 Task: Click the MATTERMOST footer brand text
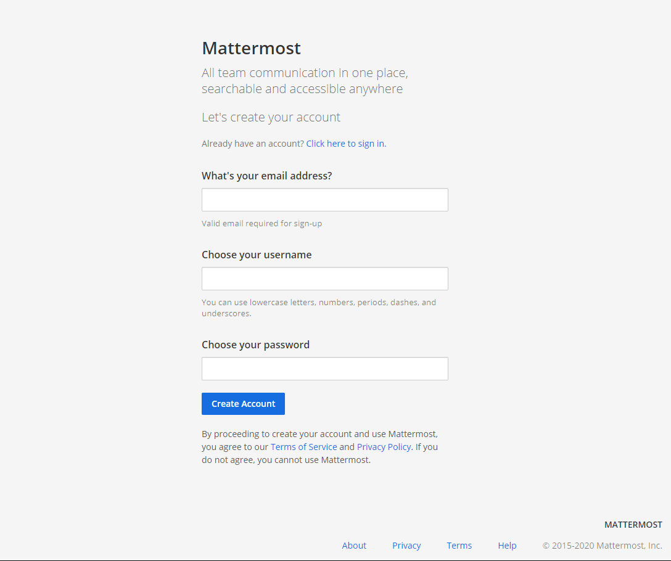point(633,525)
